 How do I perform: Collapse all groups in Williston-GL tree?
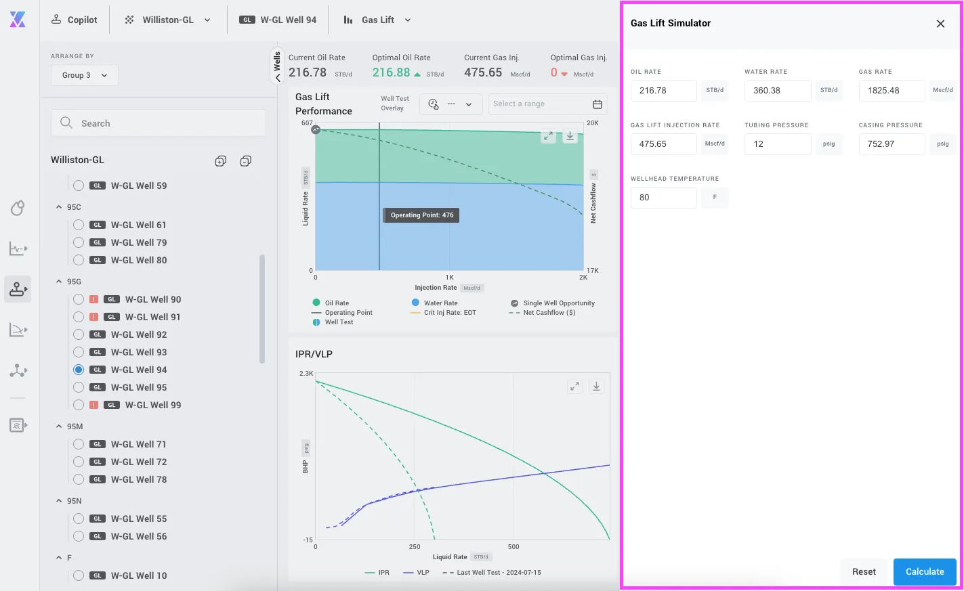[246, 160]
